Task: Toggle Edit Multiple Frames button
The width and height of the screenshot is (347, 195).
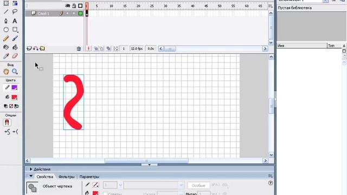Action: tap(108, 48)
